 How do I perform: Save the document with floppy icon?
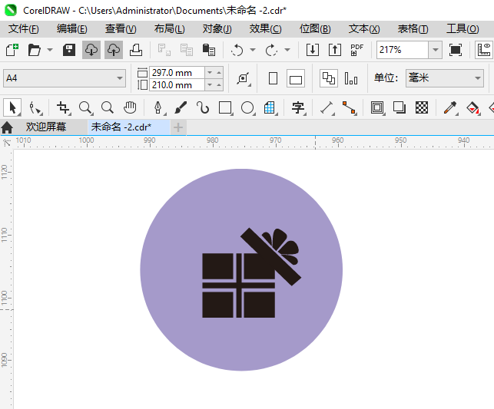[x=69, y=50]
